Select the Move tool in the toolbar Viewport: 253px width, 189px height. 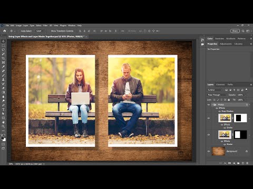(3, 41)
